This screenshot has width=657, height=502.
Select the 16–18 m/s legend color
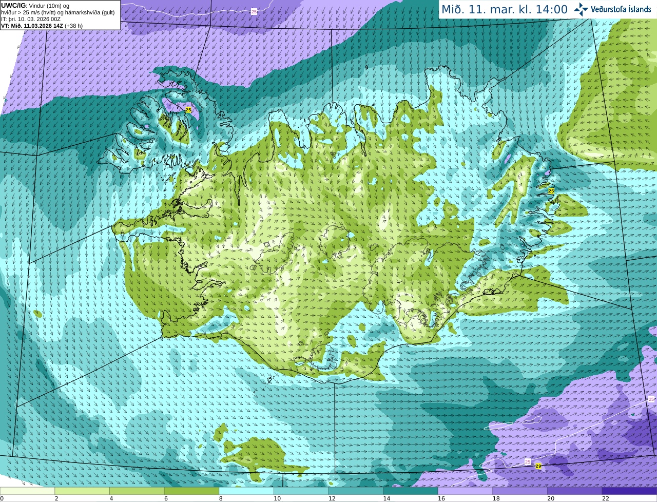pos(465,491)
